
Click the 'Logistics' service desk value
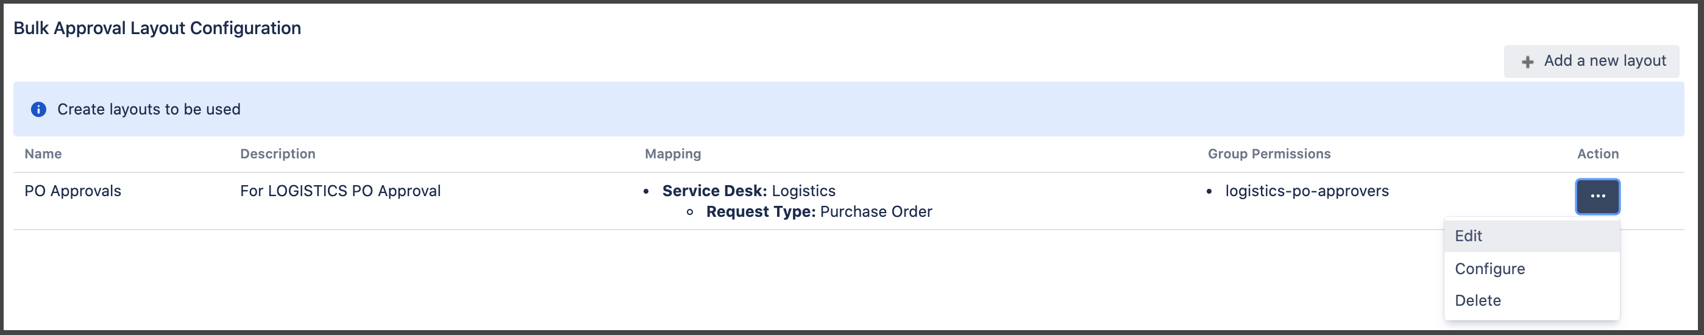pos(804,191)
